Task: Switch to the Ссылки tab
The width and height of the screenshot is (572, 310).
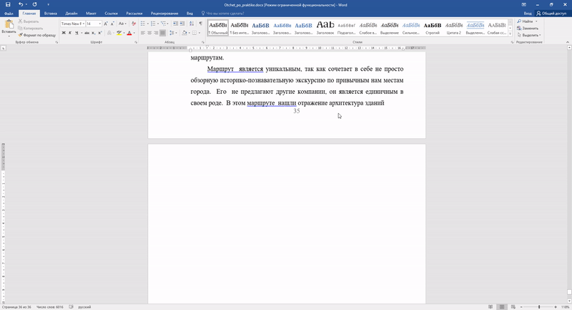Action: (x=111, y=14)
